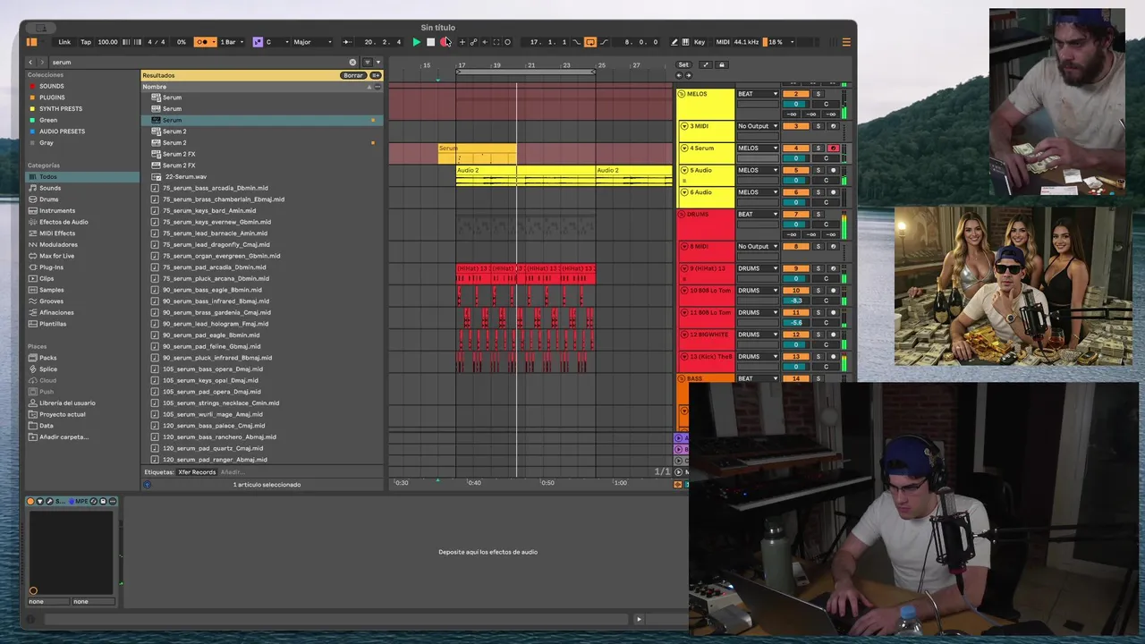Clear the serum search field
This screenshot has height=644, width=1145.
tap(352, 62)
